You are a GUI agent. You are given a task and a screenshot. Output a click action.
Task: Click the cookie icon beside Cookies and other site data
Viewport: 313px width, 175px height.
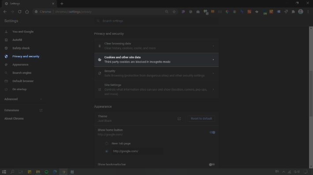[100, 59]
